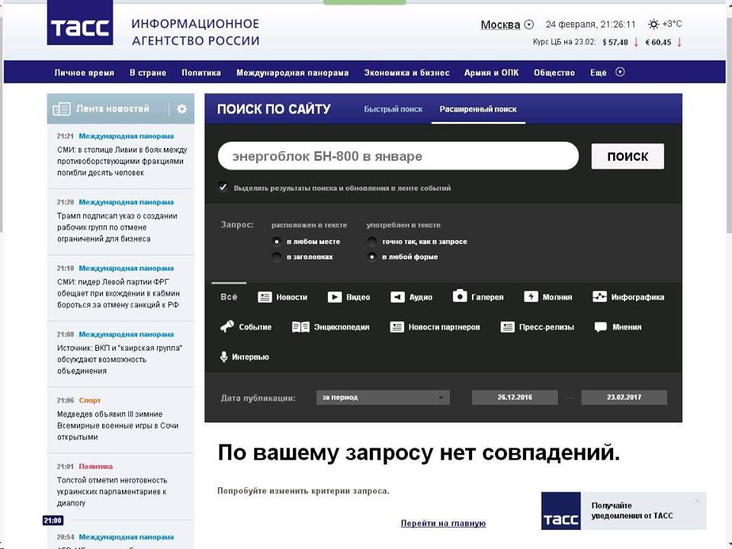Select the Интервью microphone icon
Image resolution: width=732 pixels, height=549 pixels.
pos(224,357)
